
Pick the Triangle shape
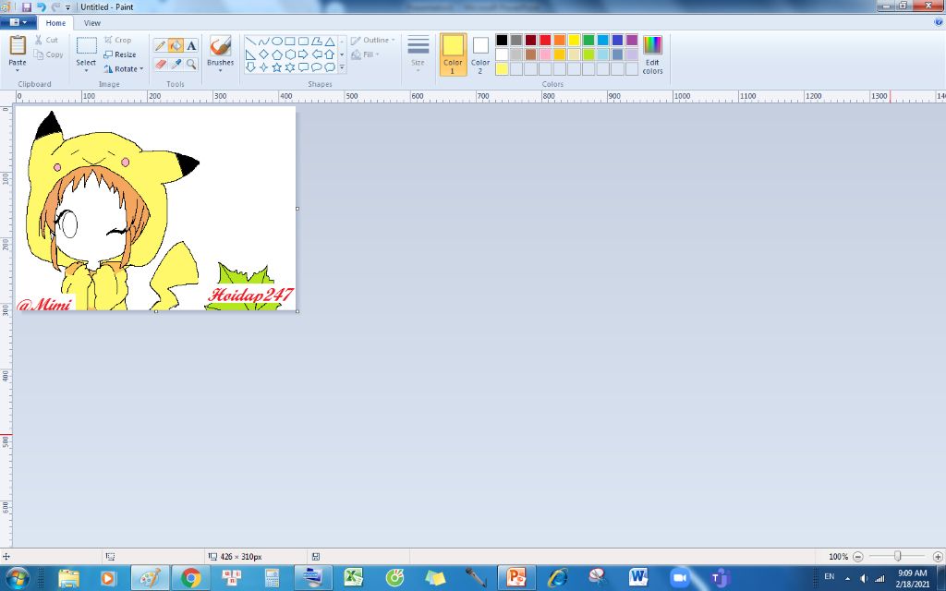point(330,42)
